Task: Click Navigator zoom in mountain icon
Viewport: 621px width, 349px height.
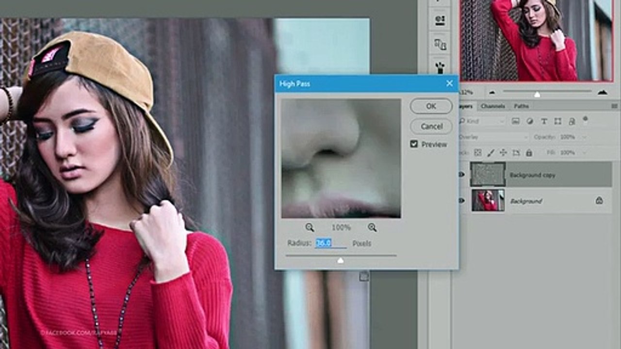Action: point(603,92)
